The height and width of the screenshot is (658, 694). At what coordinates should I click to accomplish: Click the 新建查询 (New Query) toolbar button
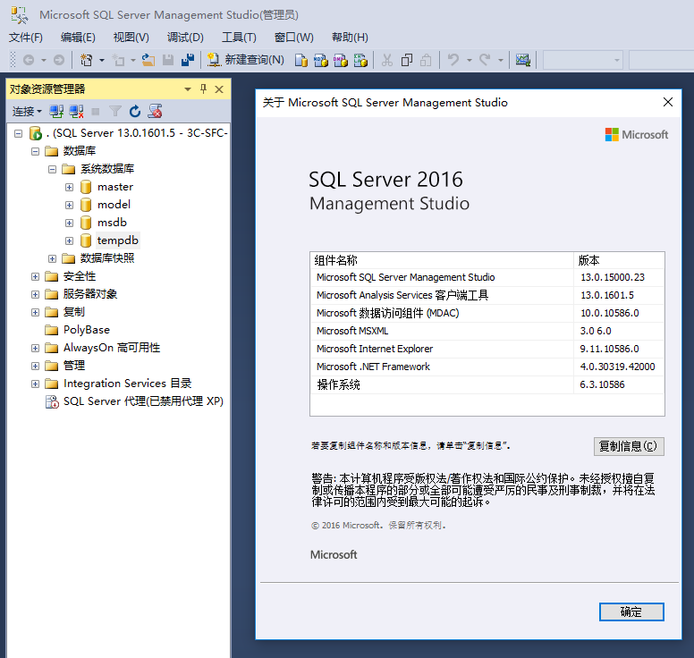pyautogui.click(x=246, y=60)
